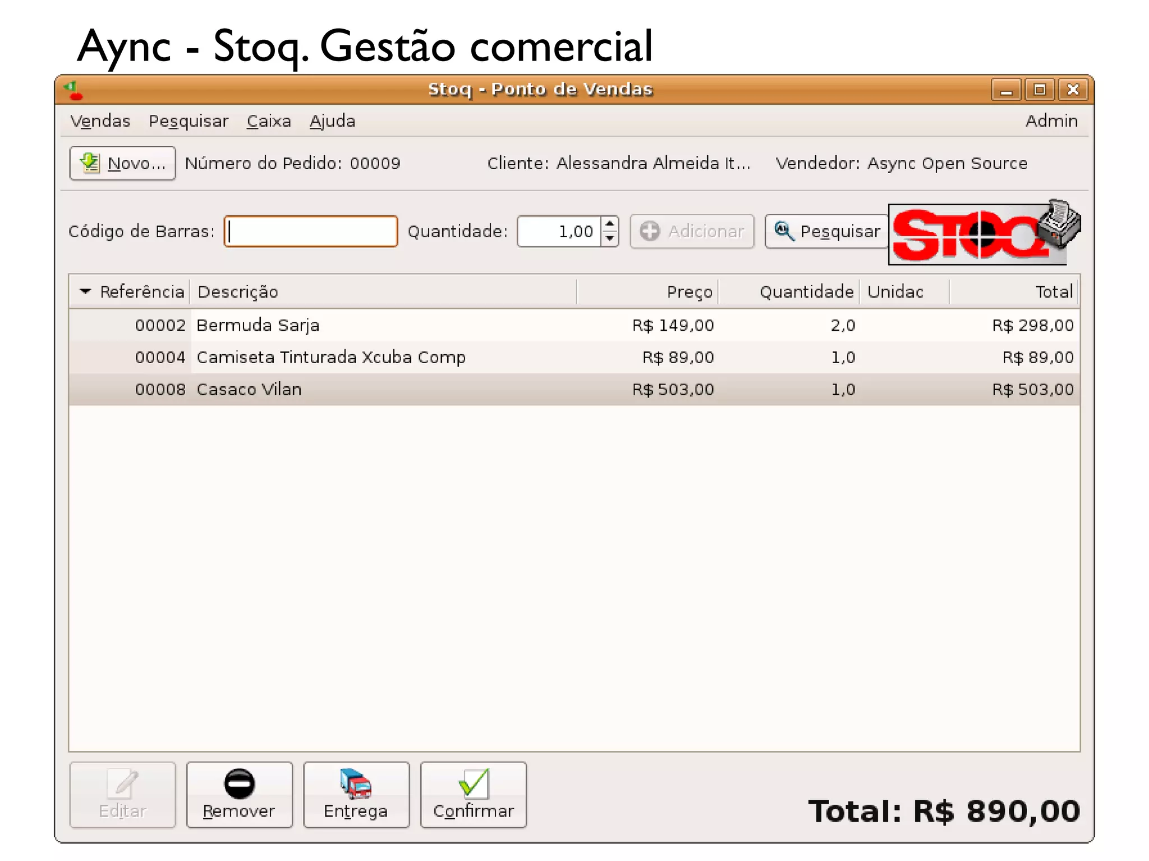The image size is (1149, 861).
Task: Click the Editar pencil button
Action: 122,794
